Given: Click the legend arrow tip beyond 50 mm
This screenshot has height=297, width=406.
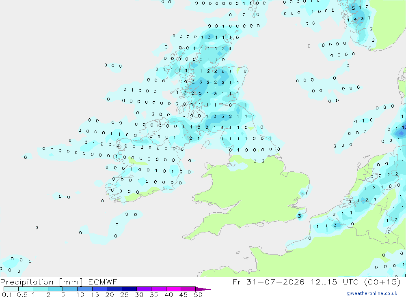Looking at the screenshot, I should [x=203, y=289].
